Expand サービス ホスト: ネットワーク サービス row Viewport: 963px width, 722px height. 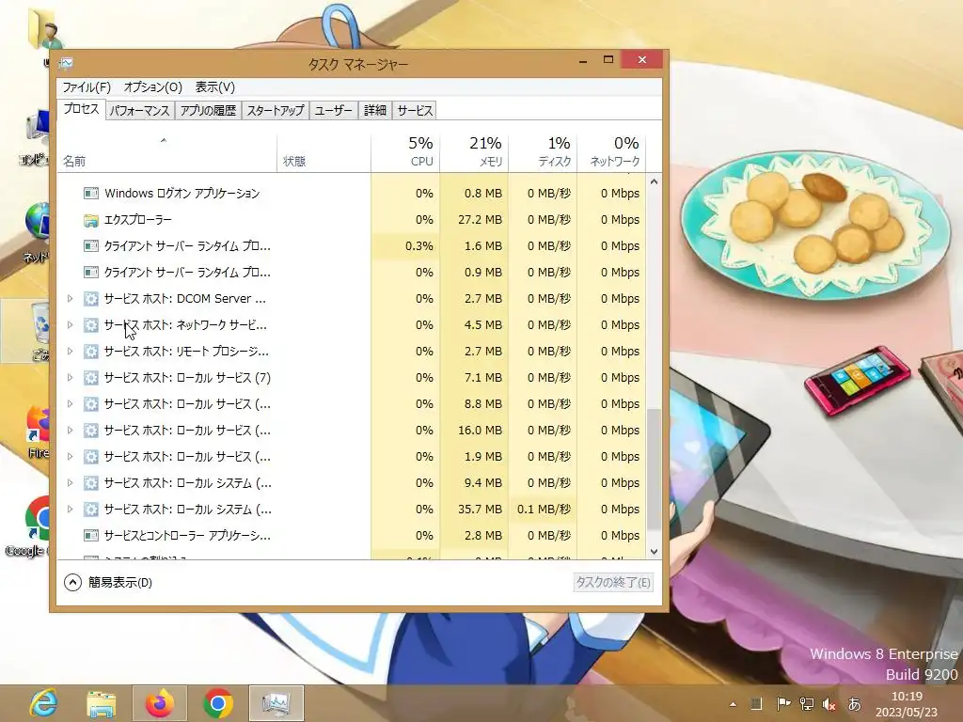(70, 325)
